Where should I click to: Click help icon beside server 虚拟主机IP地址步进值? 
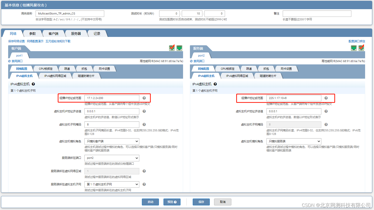click(x=326, y=111)
